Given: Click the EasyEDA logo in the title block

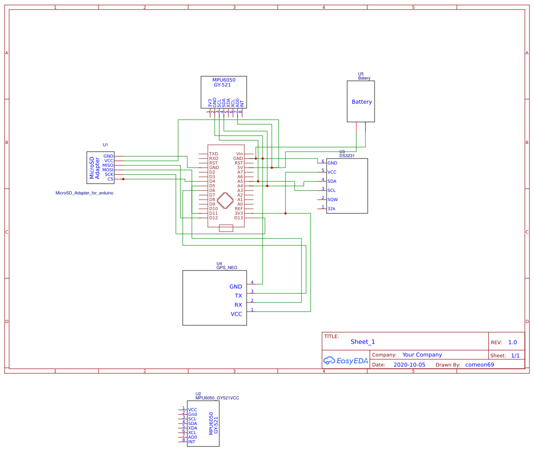Looking at the screenshot, I should 345,361.
